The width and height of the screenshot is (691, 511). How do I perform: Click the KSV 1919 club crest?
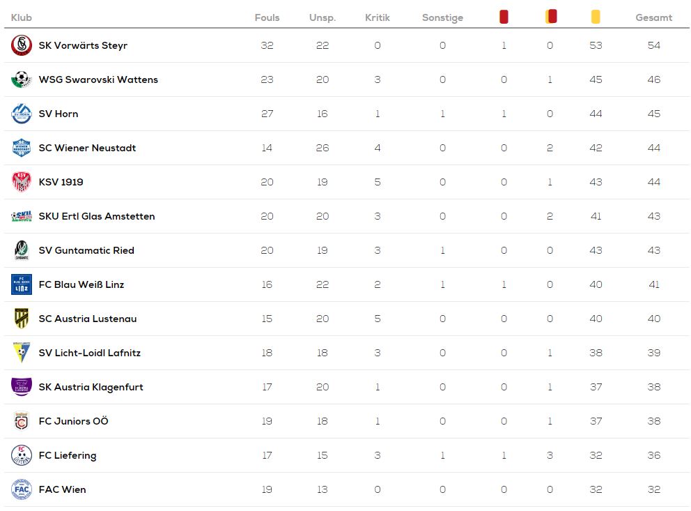pos(21,182)
